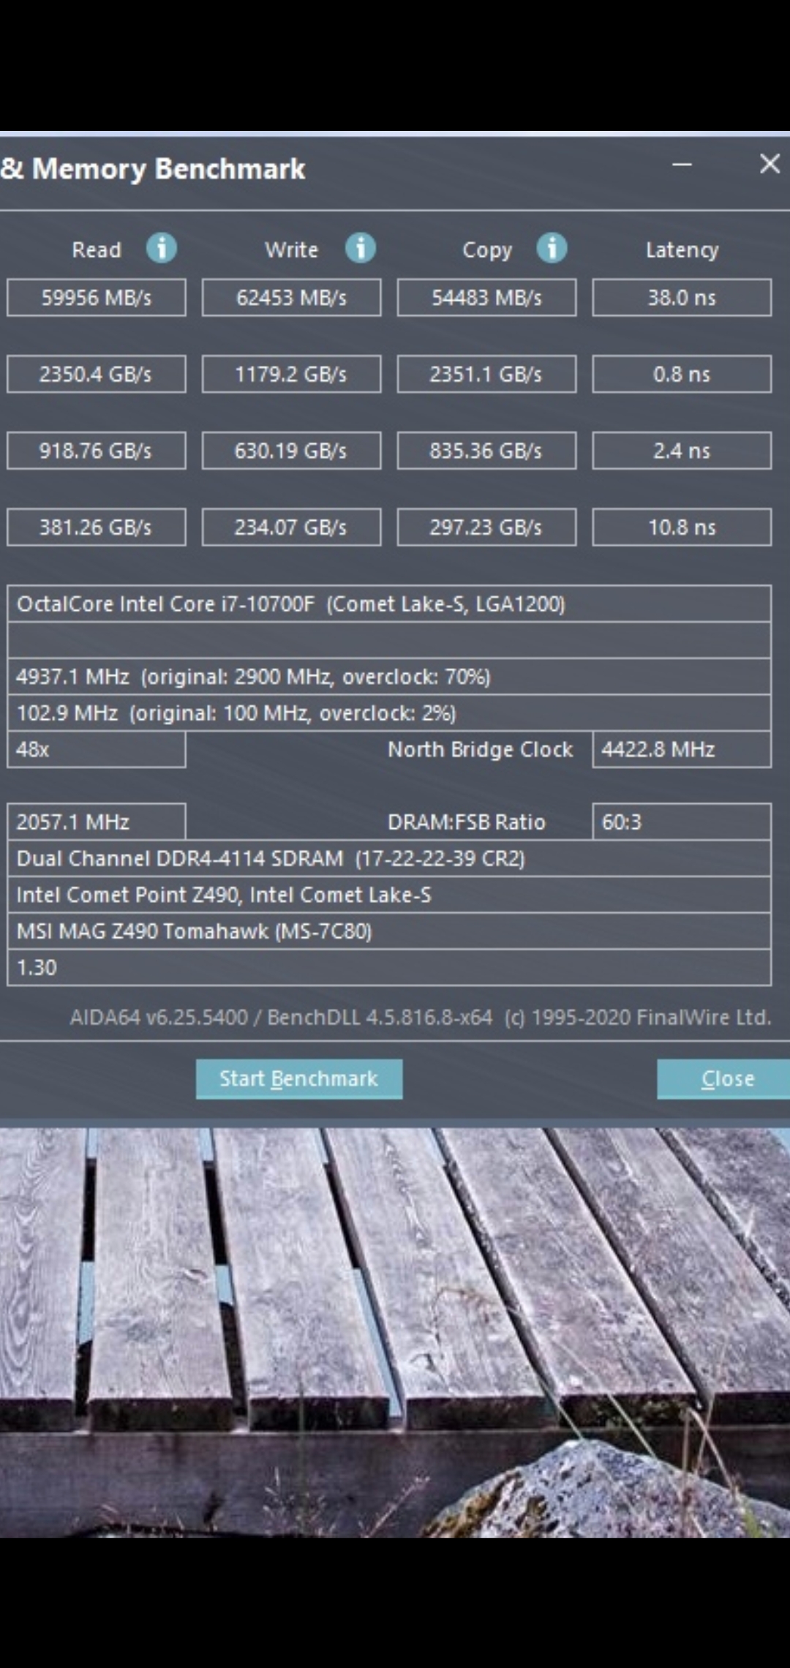Screen dimensions: 790x1668
Task: Start the benchmark run
Action: click(299, 1078)
